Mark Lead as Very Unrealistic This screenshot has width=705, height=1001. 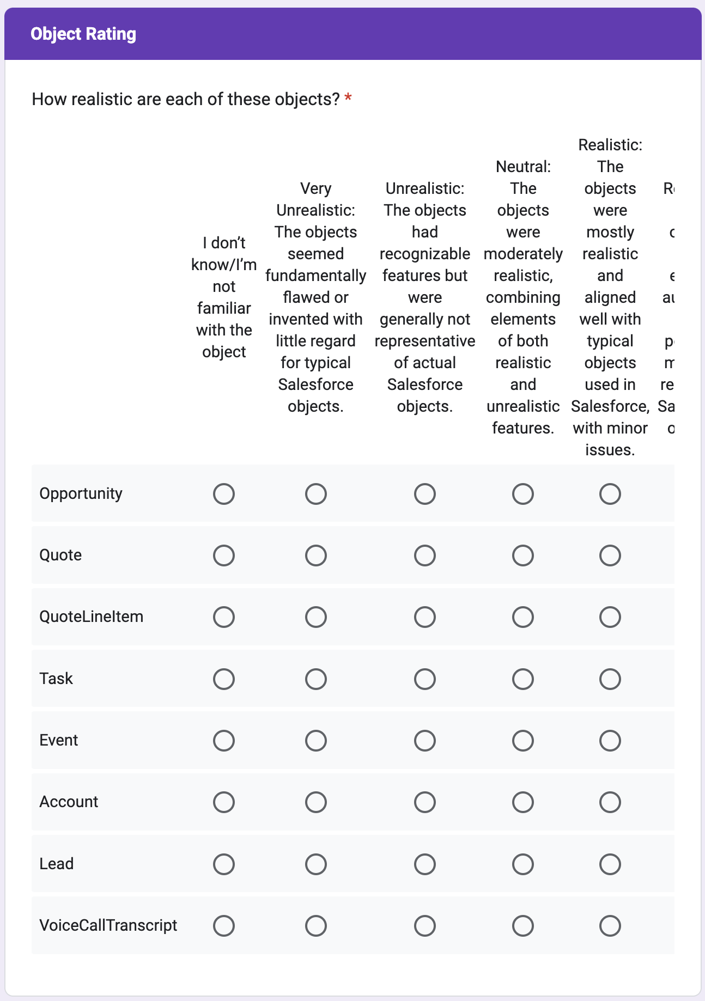click(x=315, y=864)
